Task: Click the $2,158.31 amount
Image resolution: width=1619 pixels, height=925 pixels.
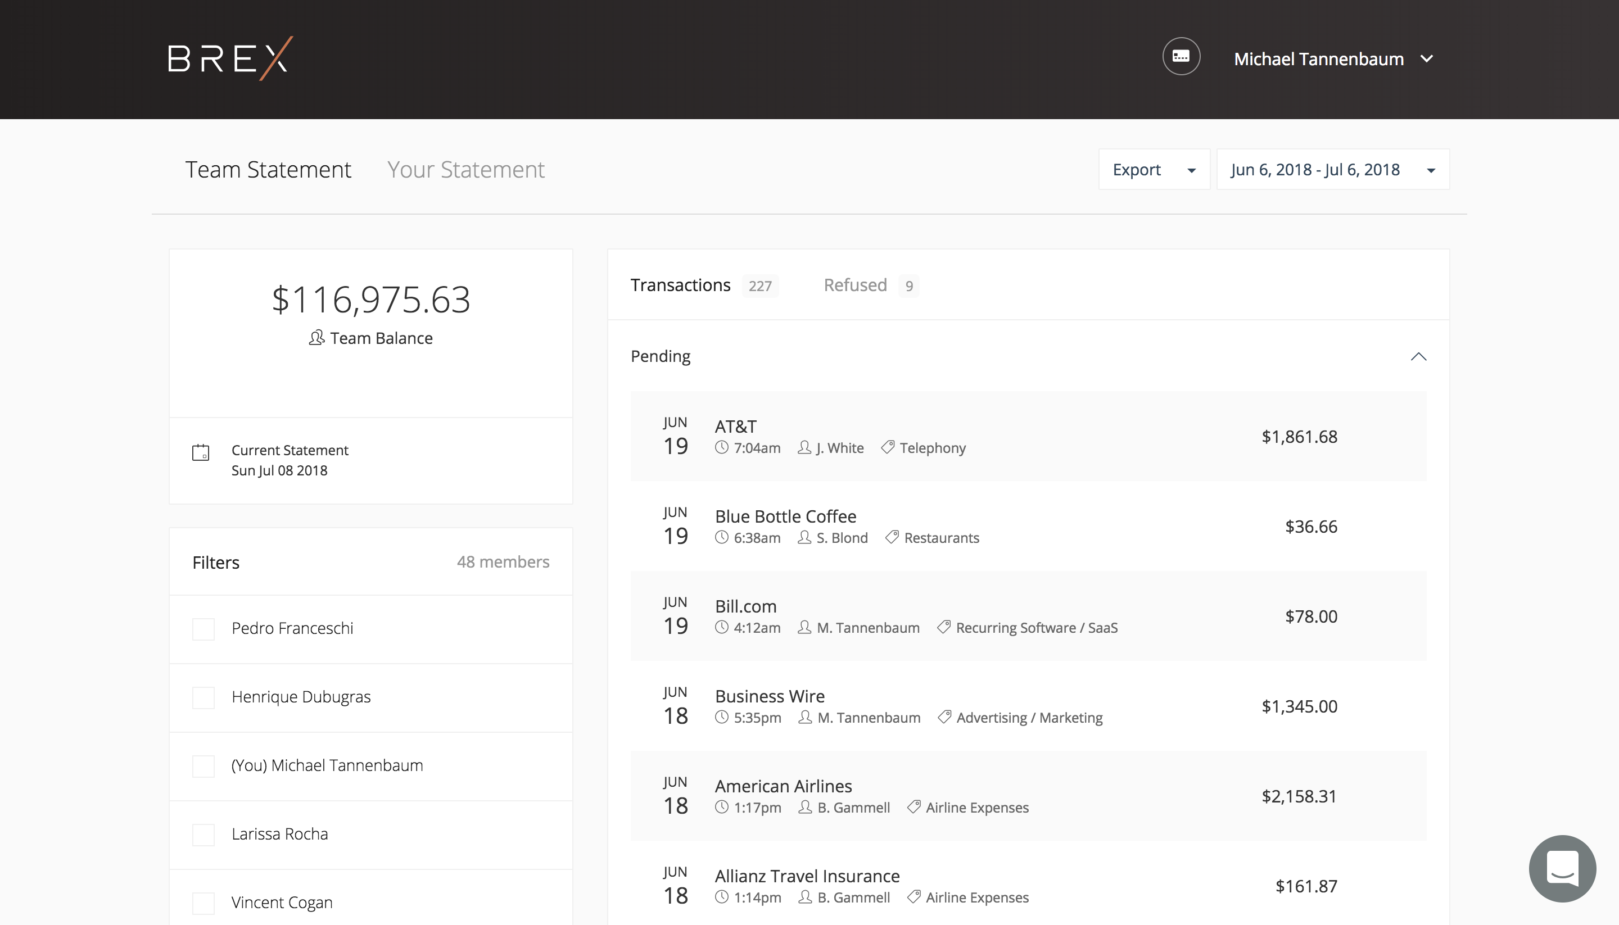Action: click(x=1299, y=796)
